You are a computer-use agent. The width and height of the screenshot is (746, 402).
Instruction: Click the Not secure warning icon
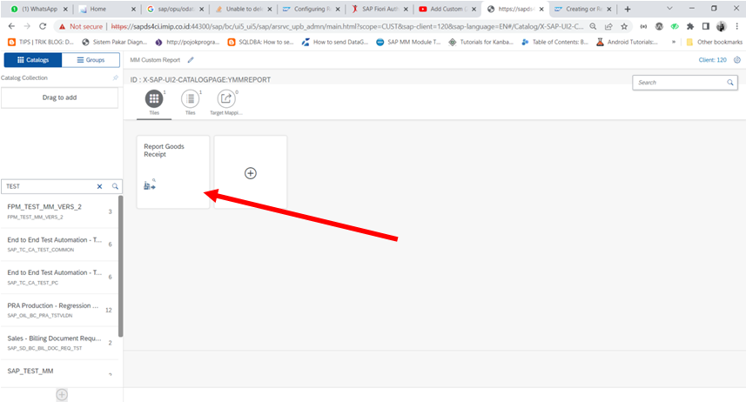(62, 27)
